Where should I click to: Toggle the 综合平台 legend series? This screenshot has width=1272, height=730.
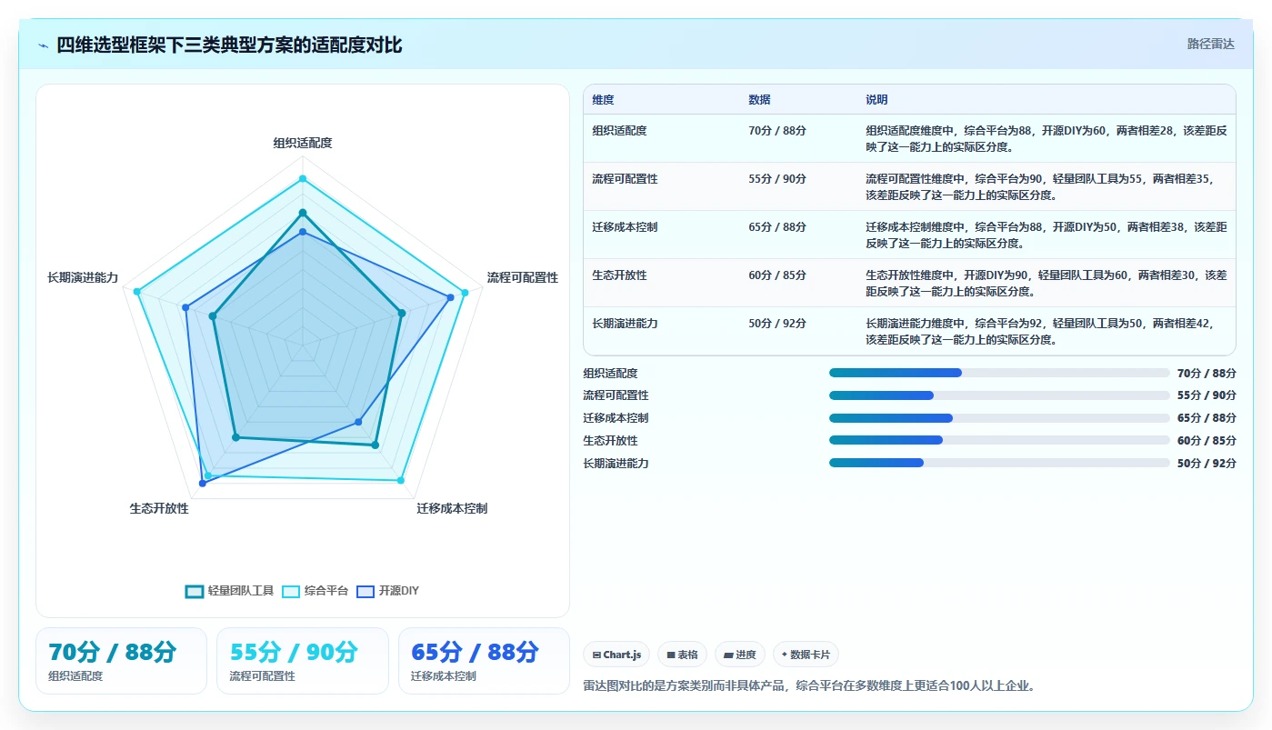[x=315, y=591]
